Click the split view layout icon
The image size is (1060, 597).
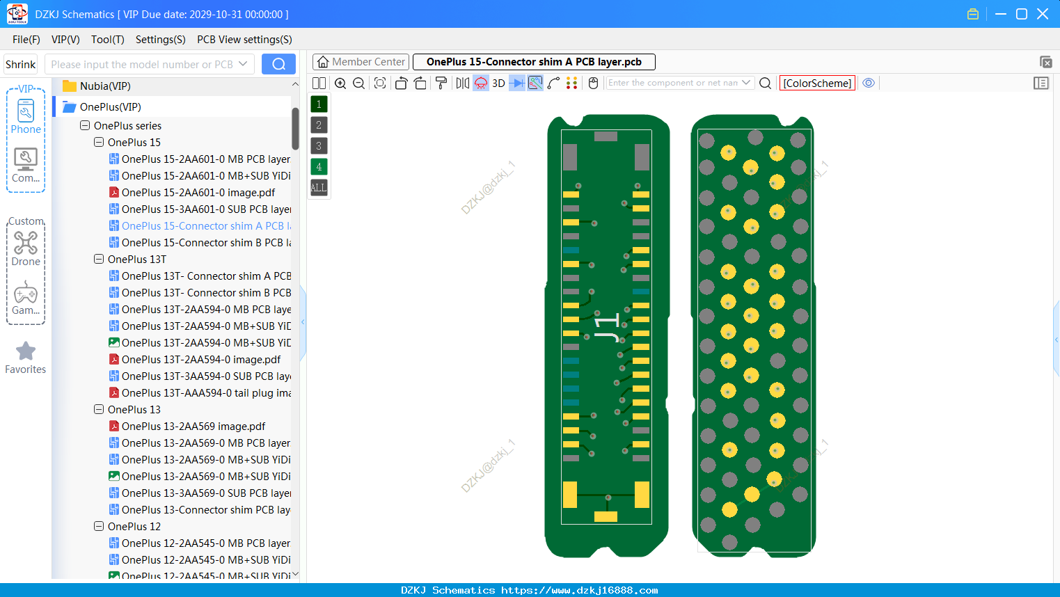(x=319, y=83)
